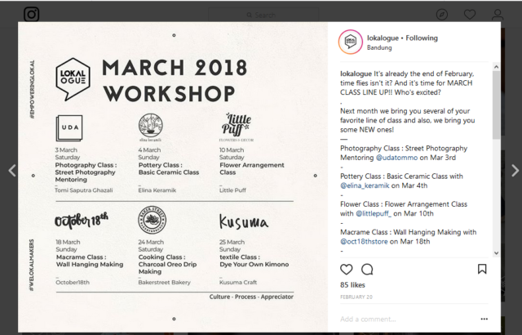522x335 pixels.
Task: Click the #EMPOWERINGLOKAL vertical hashtag
Action: (x=32, y=89)
